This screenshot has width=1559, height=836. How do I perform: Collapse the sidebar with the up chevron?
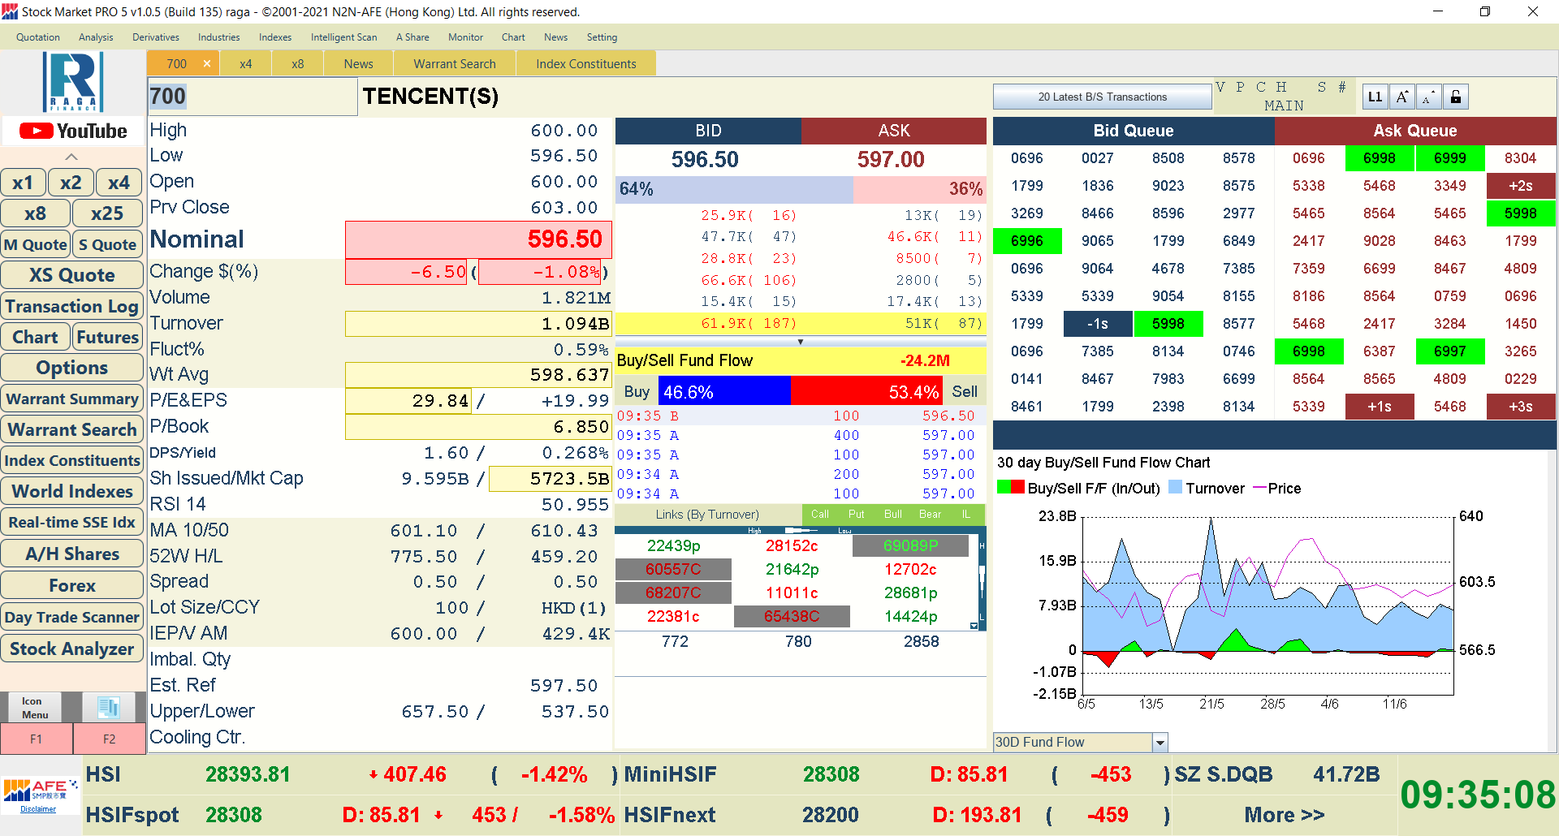pos(71,157)
